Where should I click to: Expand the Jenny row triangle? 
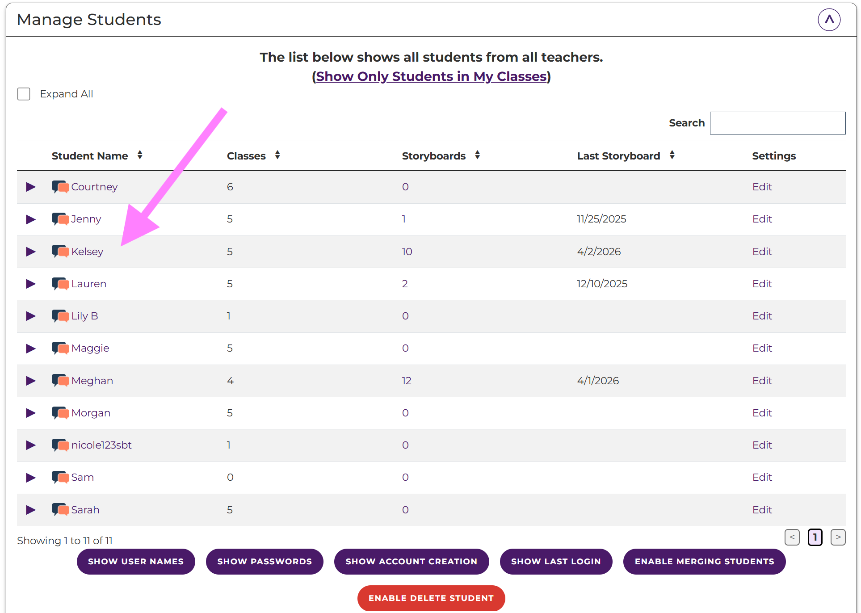point(31,219)
